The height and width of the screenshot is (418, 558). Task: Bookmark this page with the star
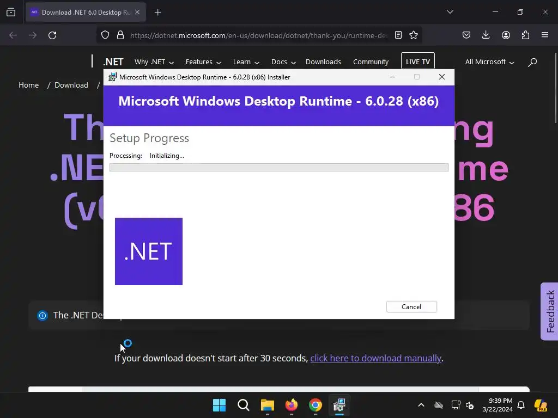(414, 35)
